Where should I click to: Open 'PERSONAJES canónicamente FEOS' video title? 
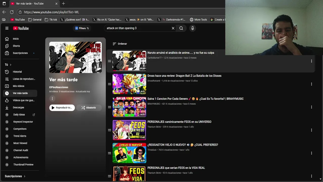click(179, 122)
